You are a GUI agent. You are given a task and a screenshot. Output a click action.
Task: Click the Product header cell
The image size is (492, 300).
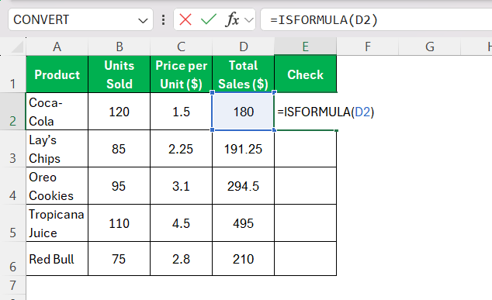tap(57, 74)
